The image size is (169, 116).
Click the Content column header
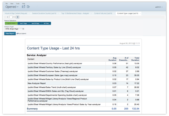click(x=31, y=59)
